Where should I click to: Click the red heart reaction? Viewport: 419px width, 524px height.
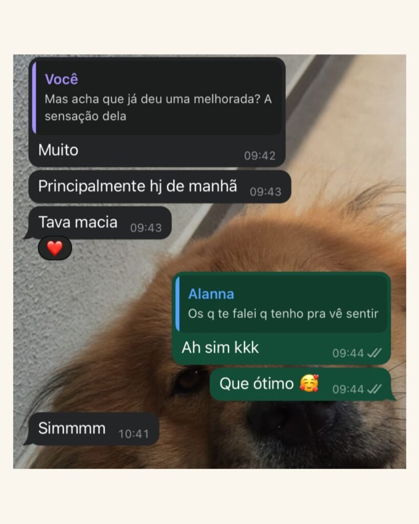coord(55,248)
